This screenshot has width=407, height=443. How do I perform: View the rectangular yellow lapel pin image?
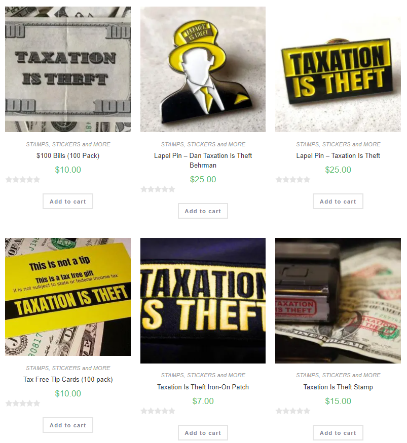coord(338,69)
